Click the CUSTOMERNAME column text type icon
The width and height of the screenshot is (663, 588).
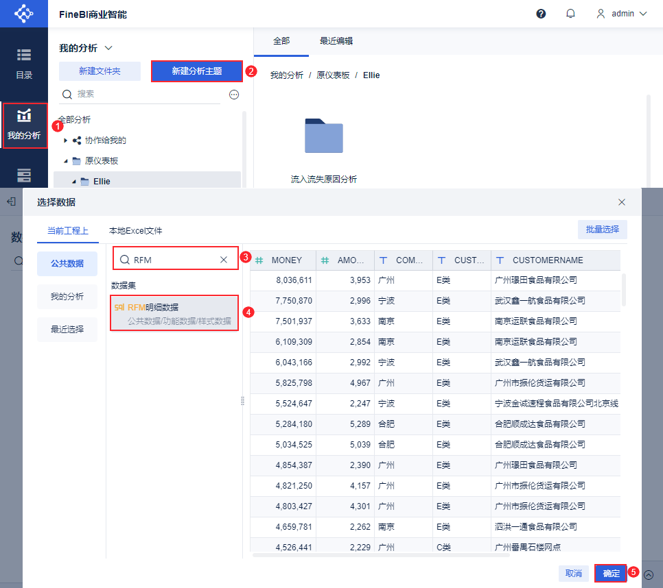coord(500,260)
